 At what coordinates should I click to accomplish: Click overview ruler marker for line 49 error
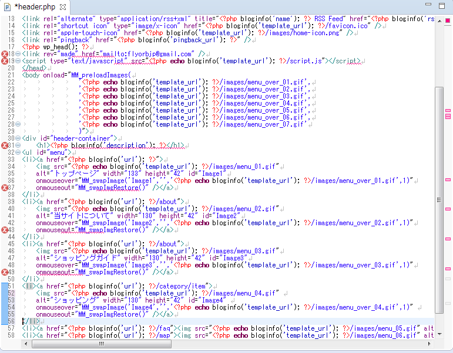coord(448,269)
